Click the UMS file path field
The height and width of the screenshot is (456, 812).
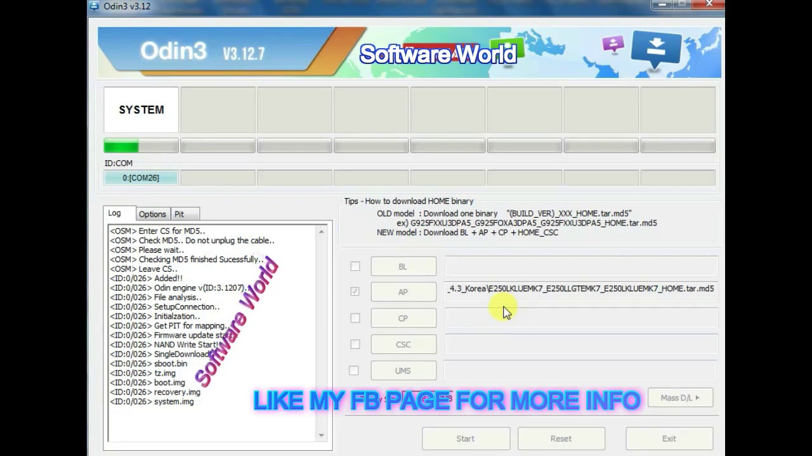(x=580, y=370)
